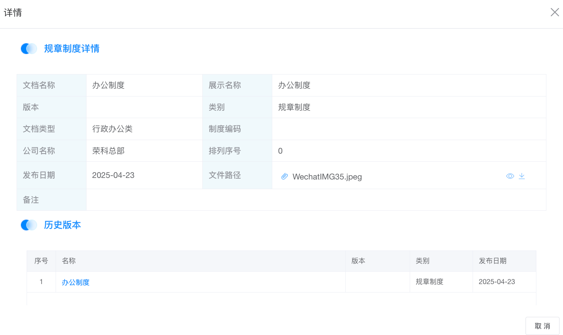Click the 荣科总部 company name value
Viewport: 563px width, 335px height.
(109, 151)
